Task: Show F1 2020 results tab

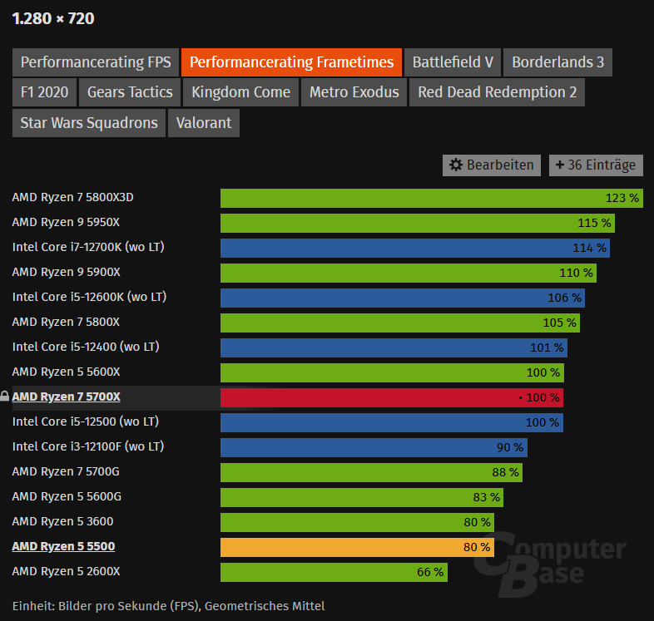Action: [x=44, y=92]
